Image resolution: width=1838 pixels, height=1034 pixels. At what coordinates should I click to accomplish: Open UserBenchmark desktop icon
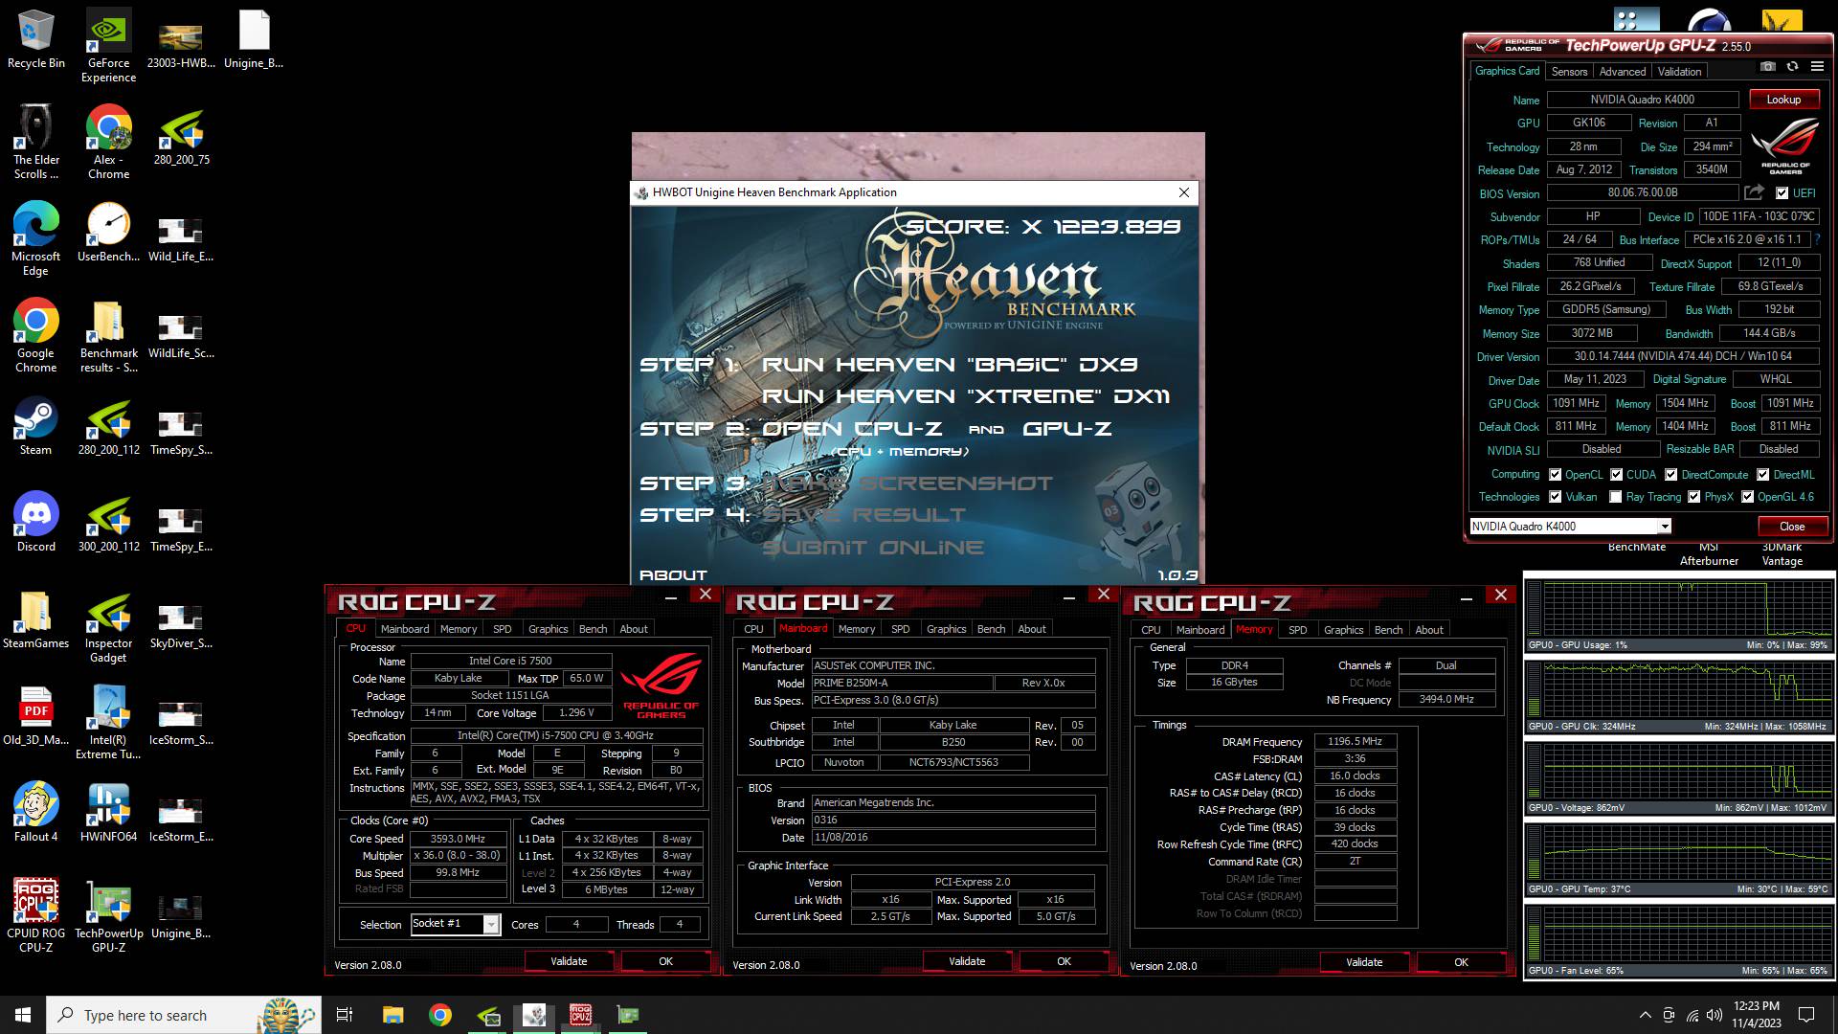(x=108, y=233)
